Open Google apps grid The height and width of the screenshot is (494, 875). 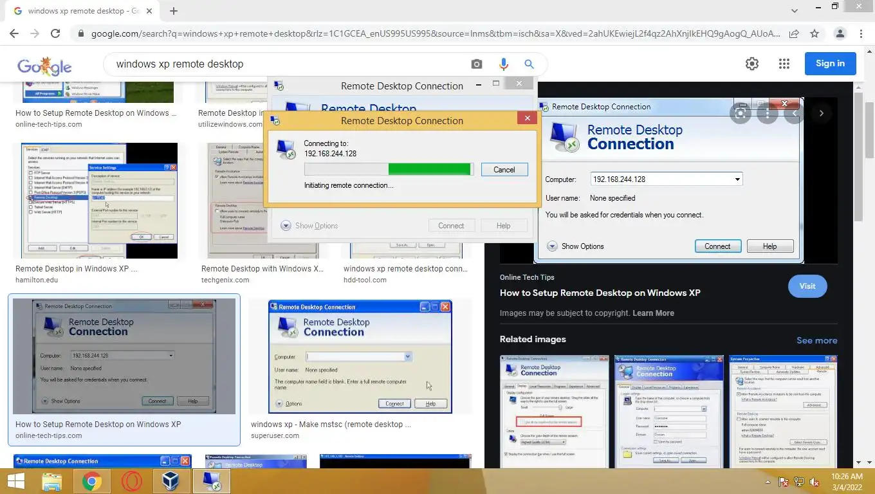pyautogui.click(x=784, y=63)
